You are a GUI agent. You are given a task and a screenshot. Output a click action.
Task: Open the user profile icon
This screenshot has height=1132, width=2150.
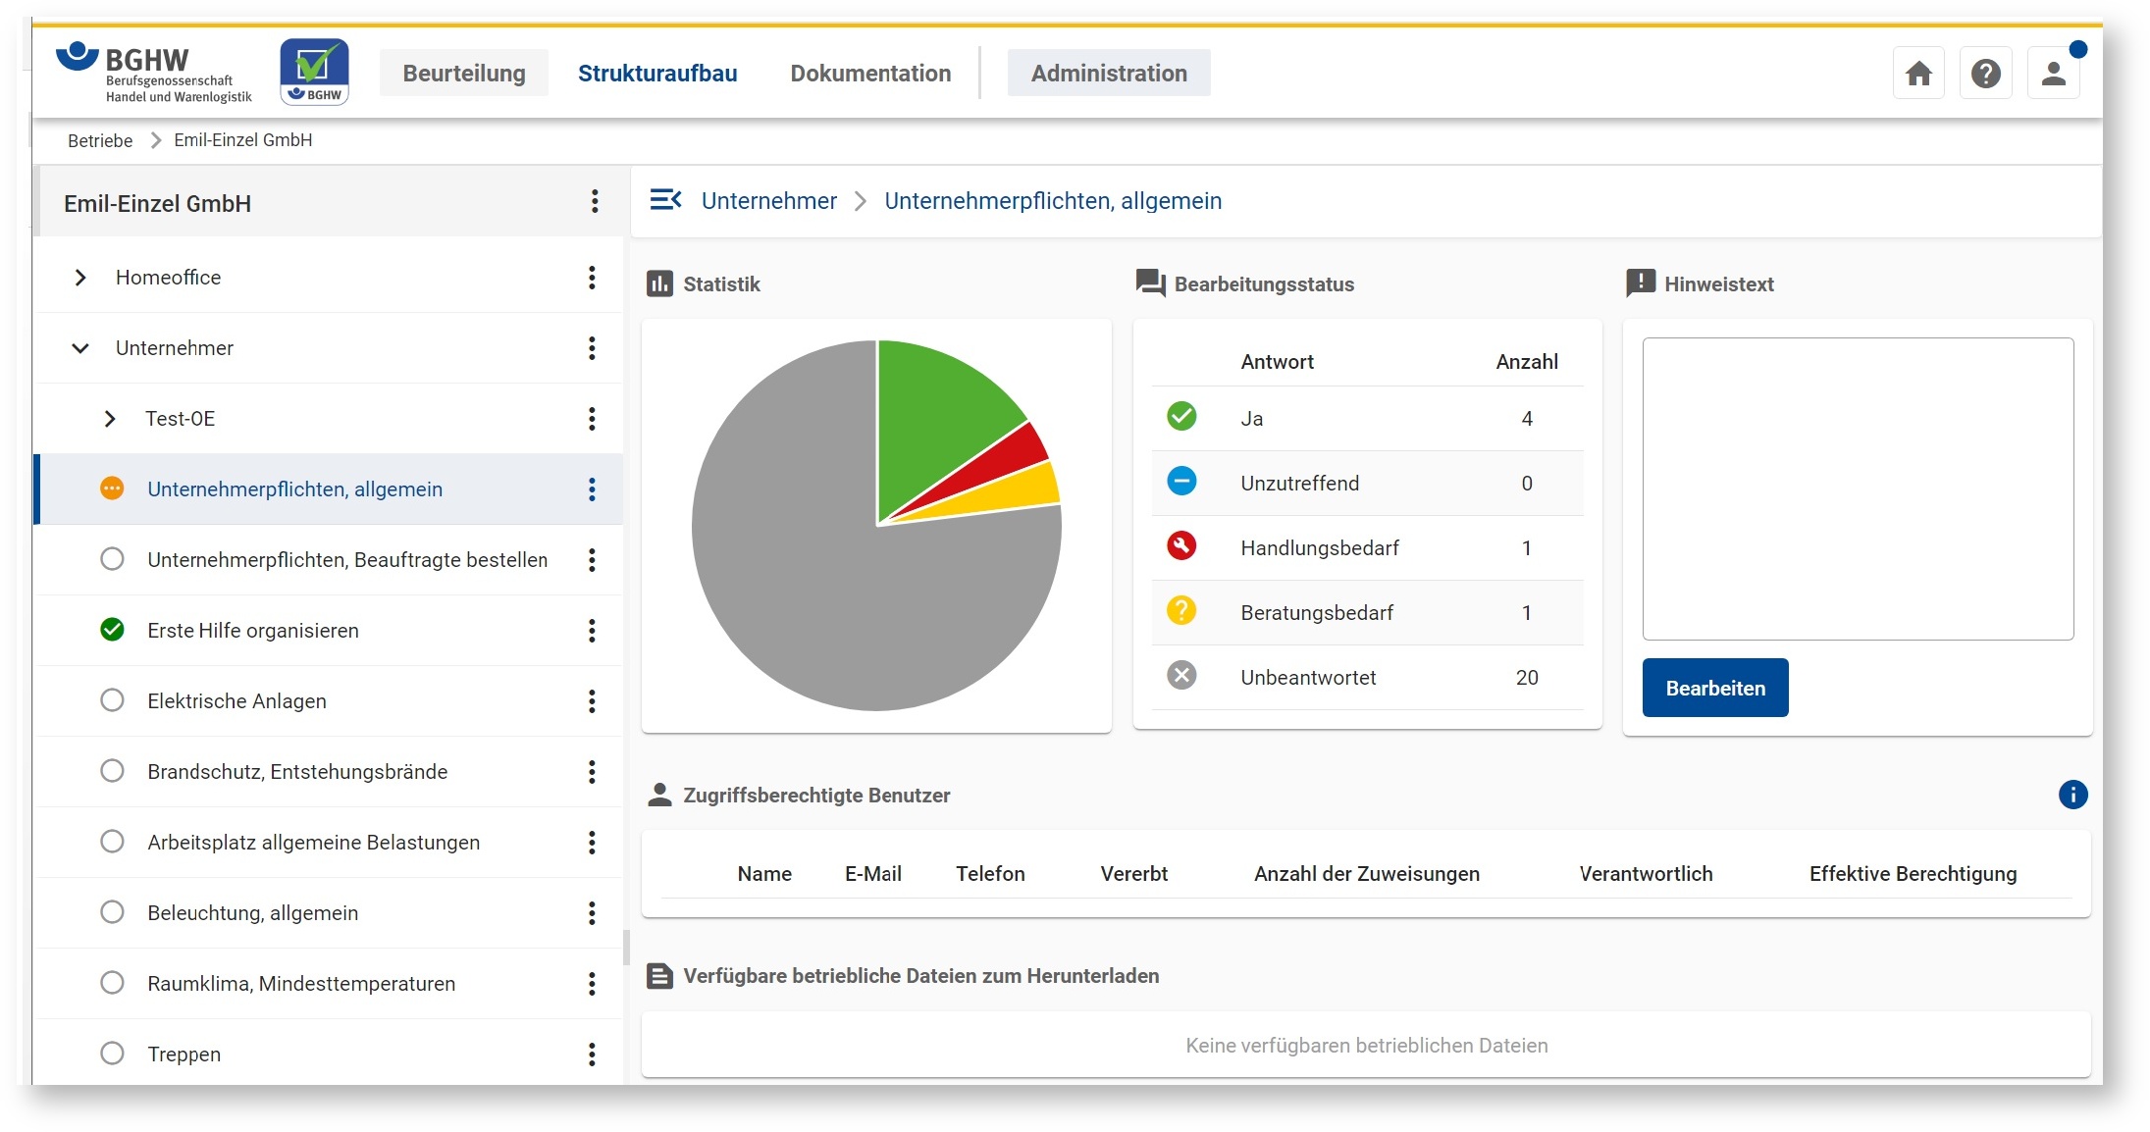pyautogui.click(x=2053, y=74)
